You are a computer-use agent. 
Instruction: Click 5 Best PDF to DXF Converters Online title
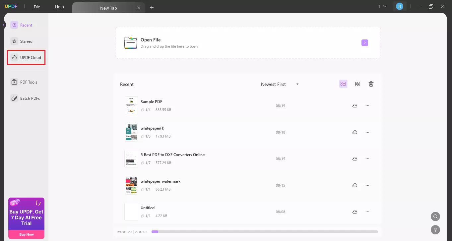tap(172, 155)
